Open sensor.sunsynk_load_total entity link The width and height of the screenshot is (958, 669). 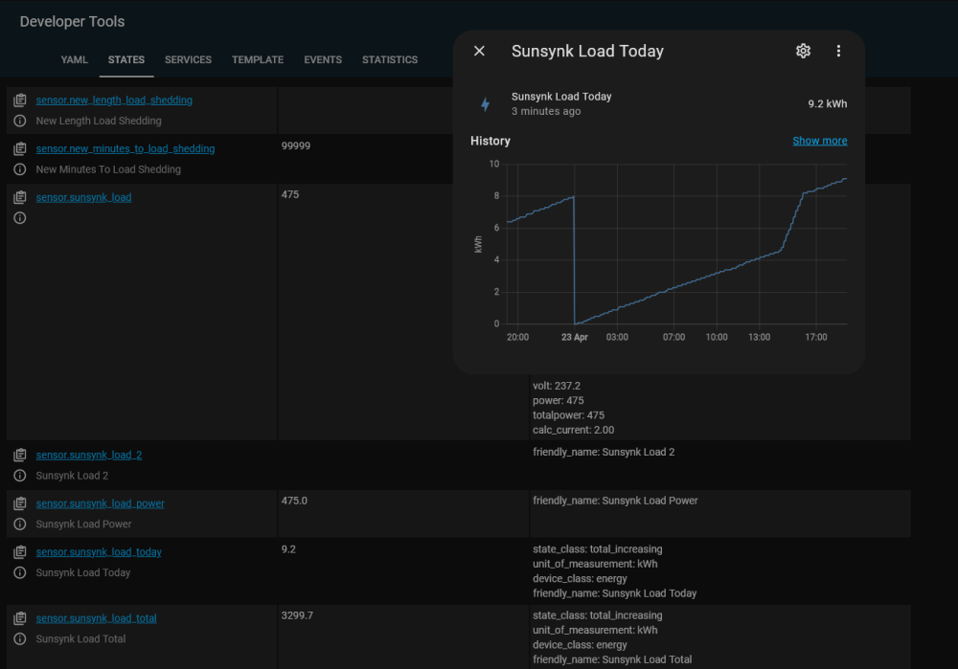pos(97,618)
